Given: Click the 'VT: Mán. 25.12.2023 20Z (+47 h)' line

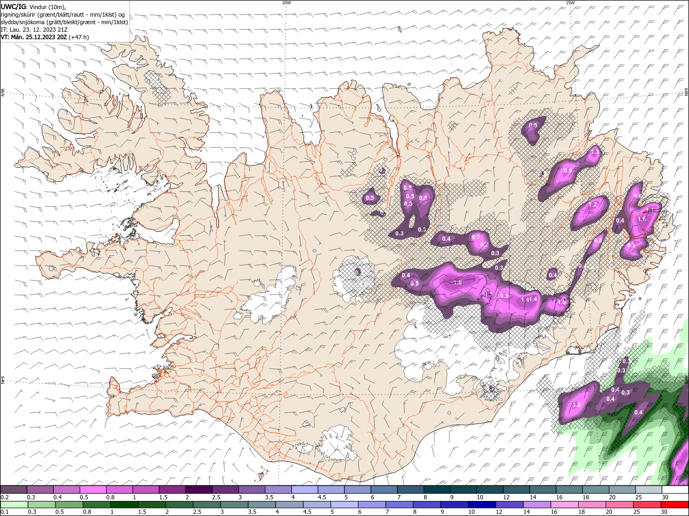Looking at the screenshot, I should tap(45, 37).
